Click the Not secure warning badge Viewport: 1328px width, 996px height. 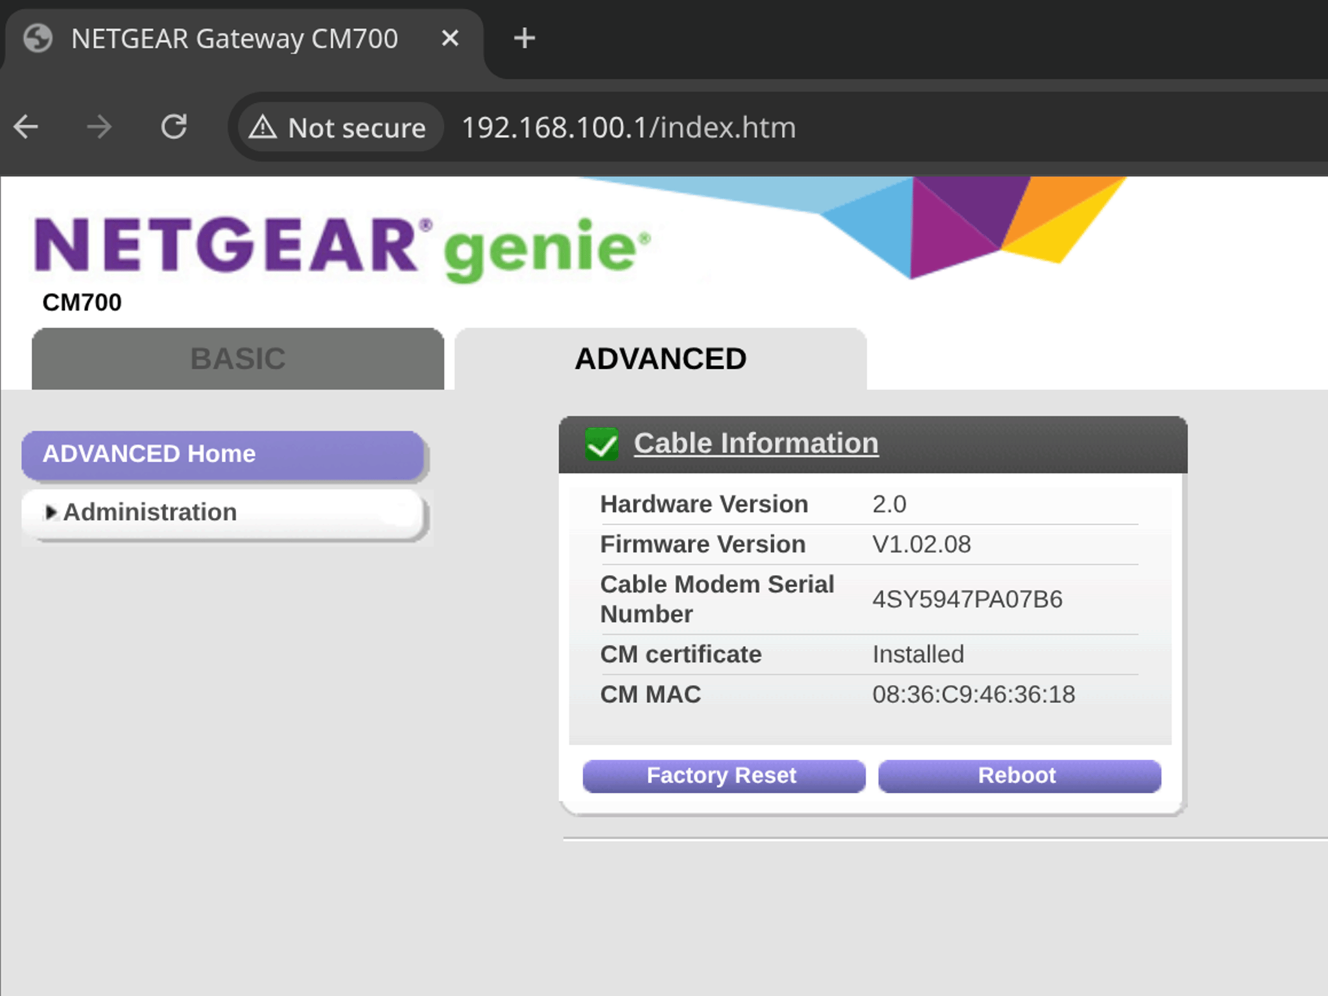pos(340,127)
